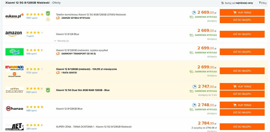Click megaphone icon next to 1 RATA GRATIS
270x132 pixels.
[x=58, y=73]
